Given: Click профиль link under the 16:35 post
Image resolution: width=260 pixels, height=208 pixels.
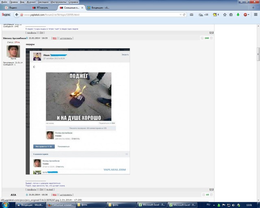Looking at the screenshot, I should (32, 189).
